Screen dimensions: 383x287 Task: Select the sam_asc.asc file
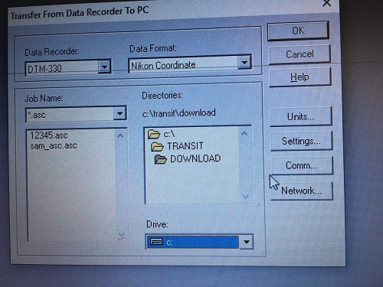pyautogui.click(x=54, y=145)
